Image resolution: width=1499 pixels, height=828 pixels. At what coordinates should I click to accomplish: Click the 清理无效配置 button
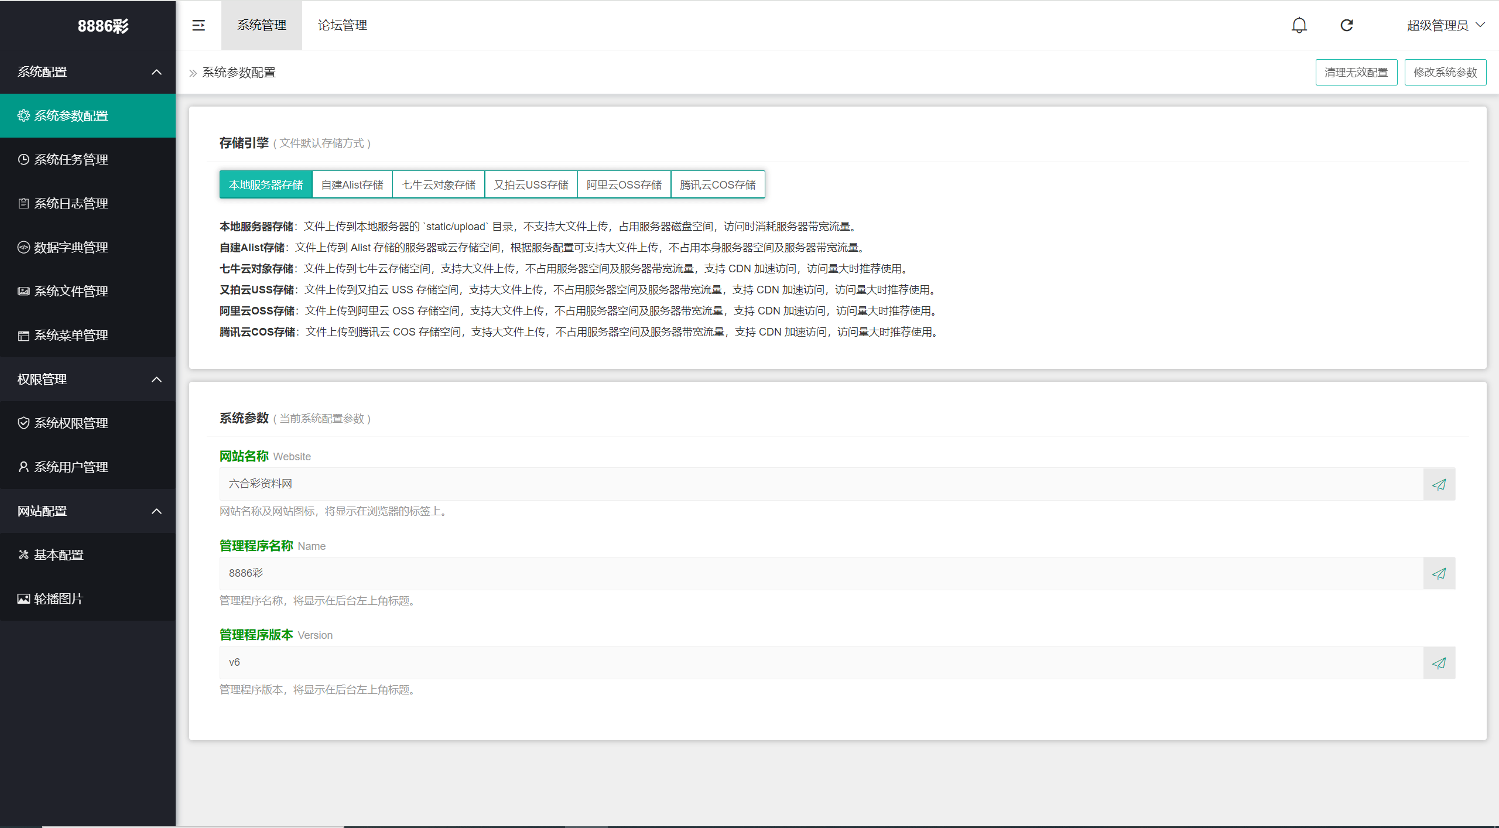tap(1356, 72)
